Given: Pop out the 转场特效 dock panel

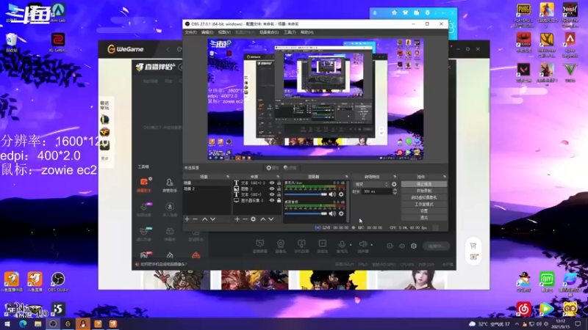Looking at the screenshot, I should [x=395, y=177].
